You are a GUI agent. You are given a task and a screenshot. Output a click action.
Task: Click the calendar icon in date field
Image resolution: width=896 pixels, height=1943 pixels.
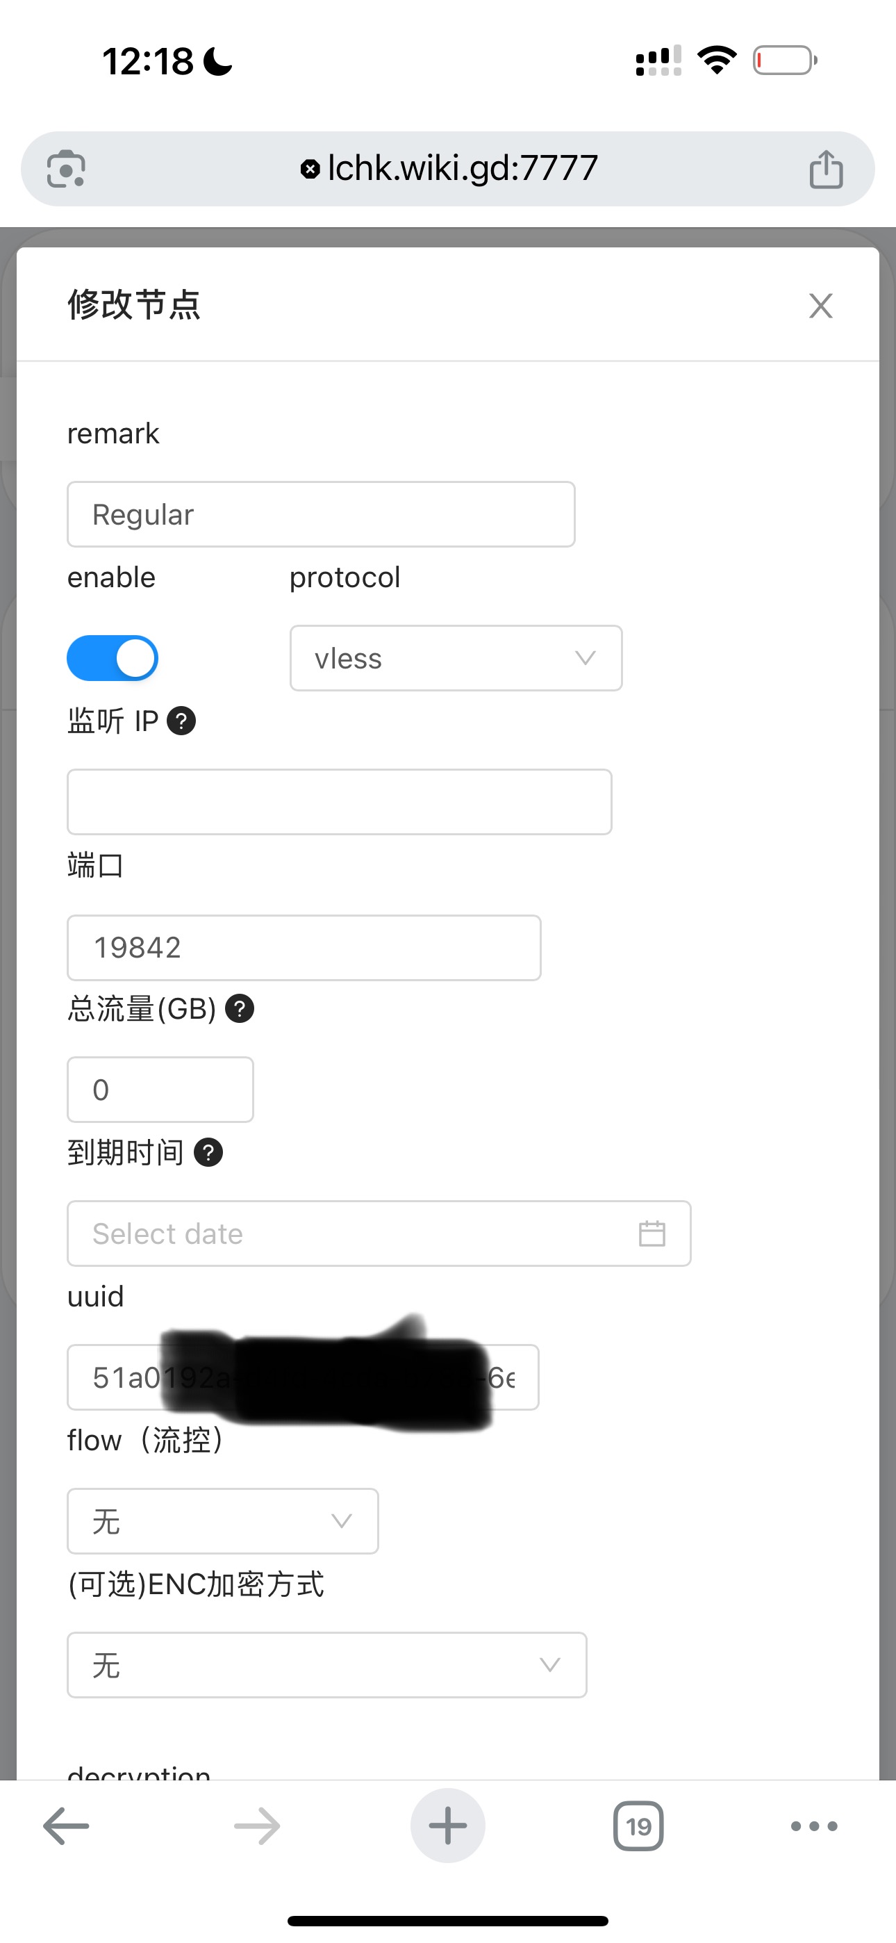pyautogui.click(x=652, y=1234)
